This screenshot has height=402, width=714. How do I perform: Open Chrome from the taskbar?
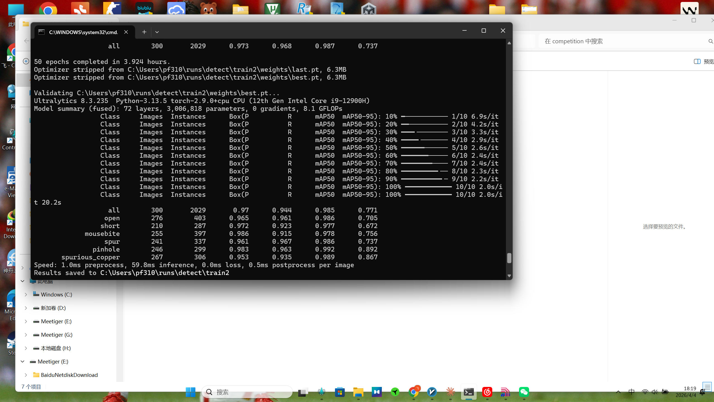[413, 392]
